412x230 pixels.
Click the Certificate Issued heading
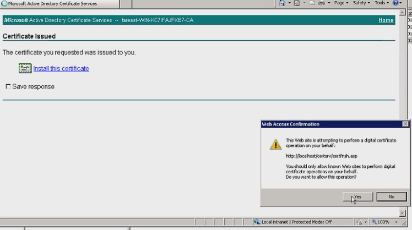[x=29, y=36]
